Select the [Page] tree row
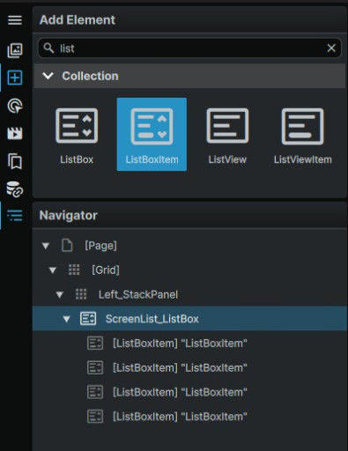348x451 pixels. (189, 246)
